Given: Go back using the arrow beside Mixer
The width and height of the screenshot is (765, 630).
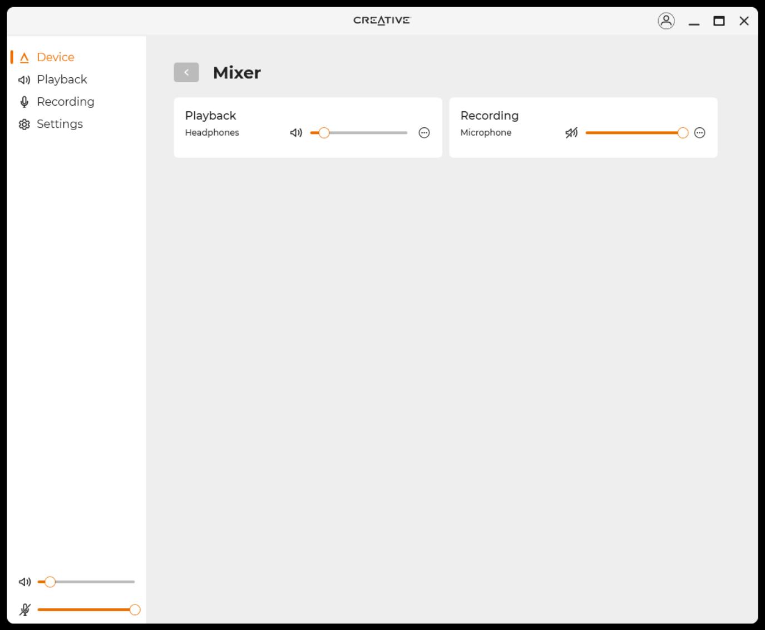Looking at the screenshot, I should coord(186,72).
